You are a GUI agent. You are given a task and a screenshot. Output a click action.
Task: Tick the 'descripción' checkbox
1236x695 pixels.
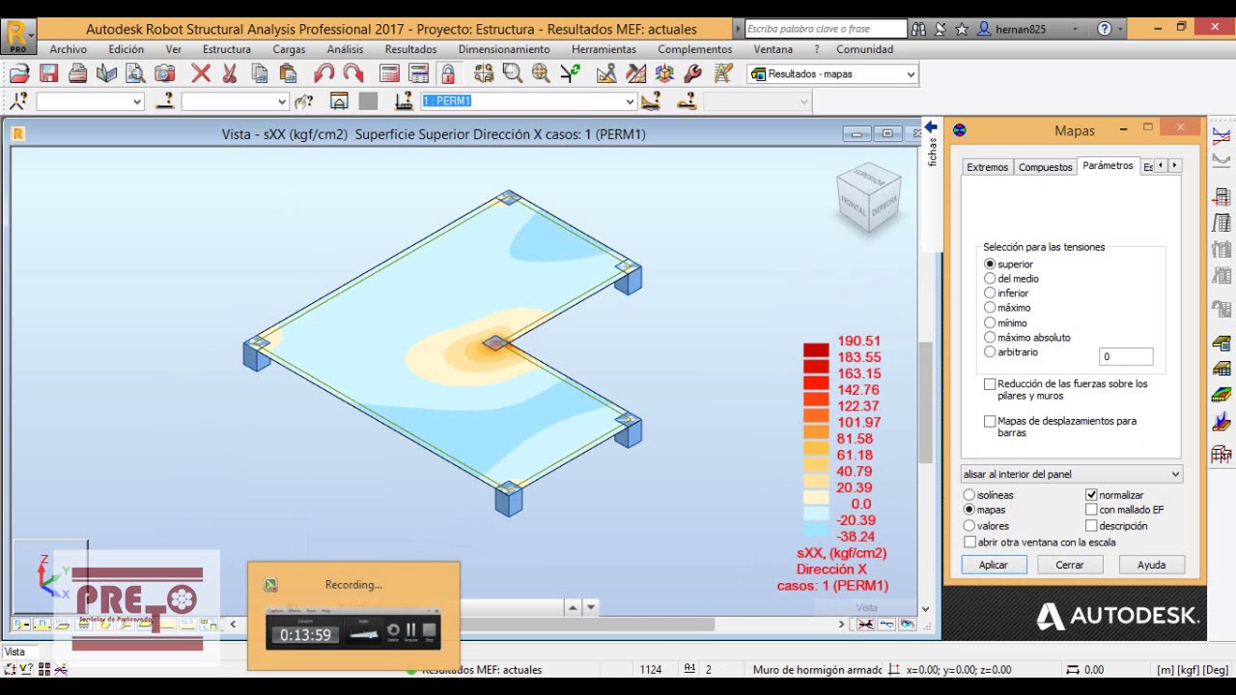click(1091, 526)
